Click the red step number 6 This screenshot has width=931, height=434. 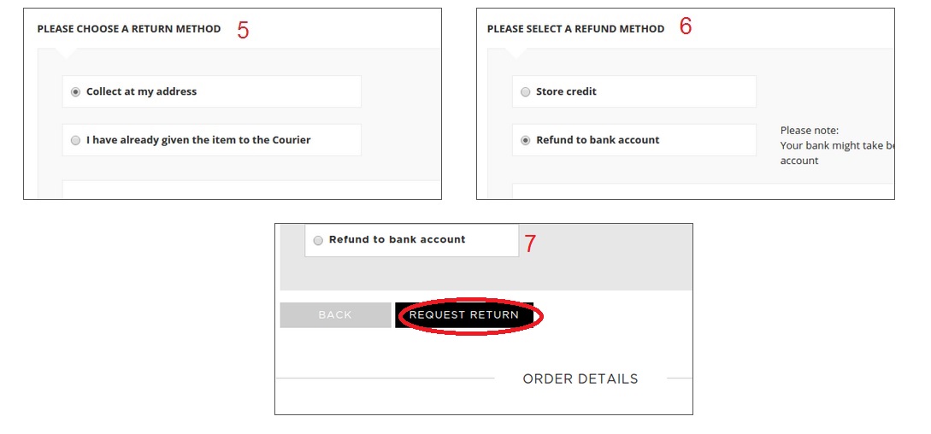pyautogui.click(x=686, y=26)
